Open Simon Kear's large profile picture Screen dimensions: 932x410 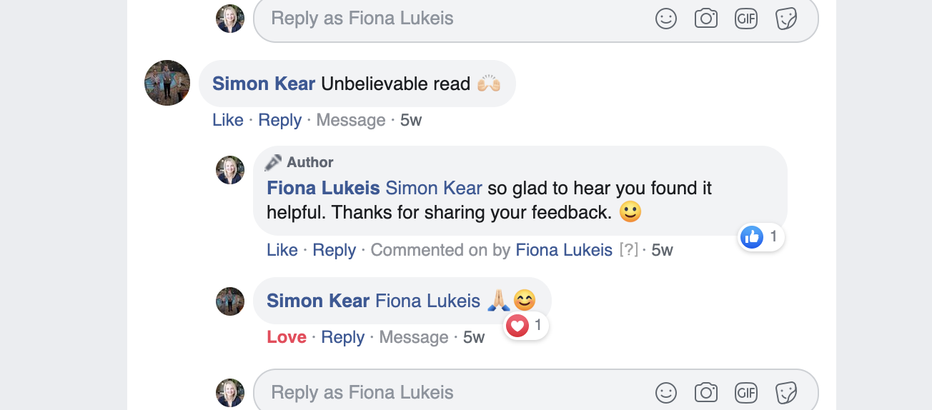click(x=167, y=83)
